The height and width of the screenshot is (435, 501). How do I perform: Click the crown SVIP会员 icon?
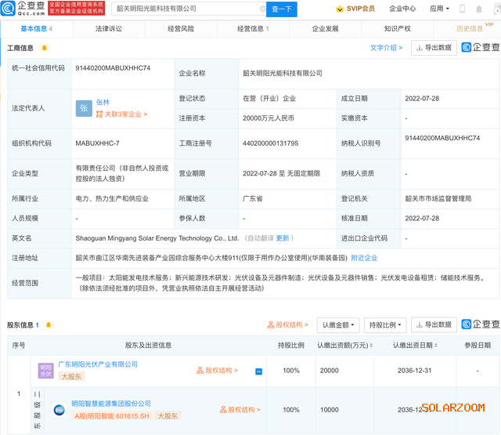[340, 9]
